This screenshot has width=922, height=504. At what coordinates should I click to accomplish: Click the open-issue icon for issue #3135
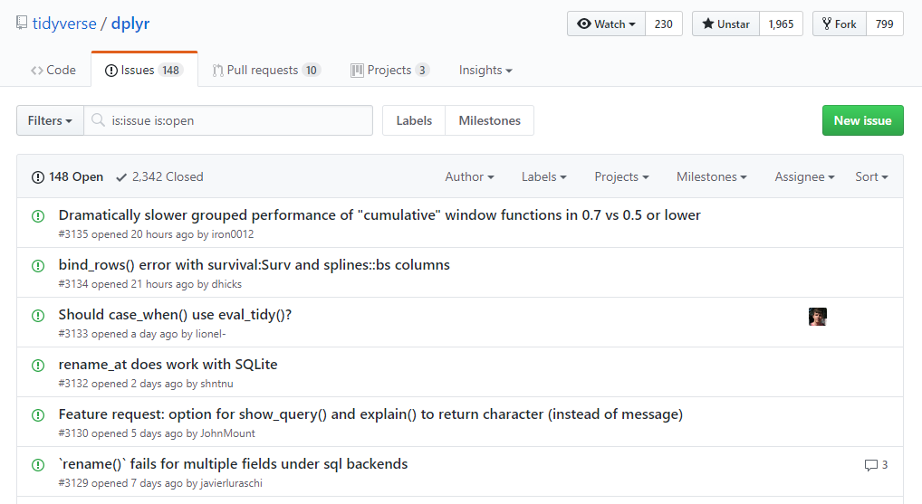(38, 216)
